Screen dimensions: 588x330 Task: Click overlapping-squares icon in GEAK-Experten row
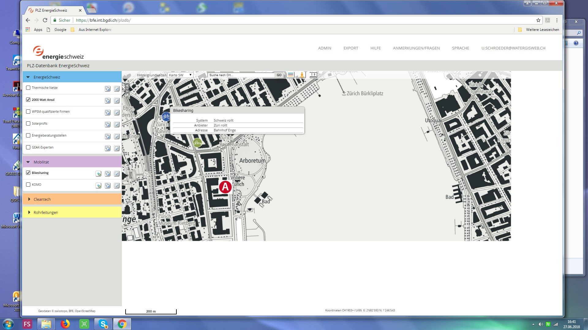107,148
